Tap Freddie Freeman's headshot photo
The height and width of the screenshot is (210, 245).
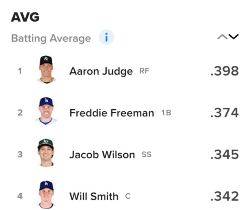(x=46, y=111)
